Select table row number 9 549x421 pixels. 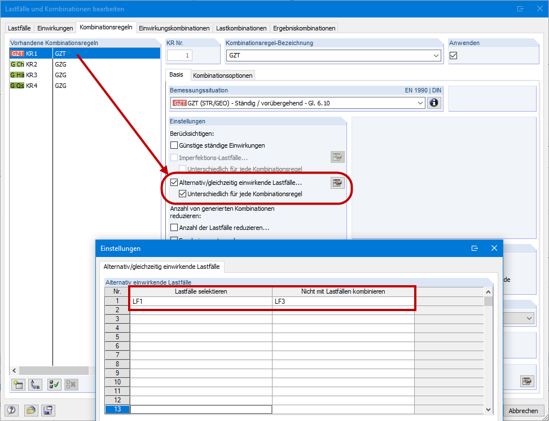117,373
